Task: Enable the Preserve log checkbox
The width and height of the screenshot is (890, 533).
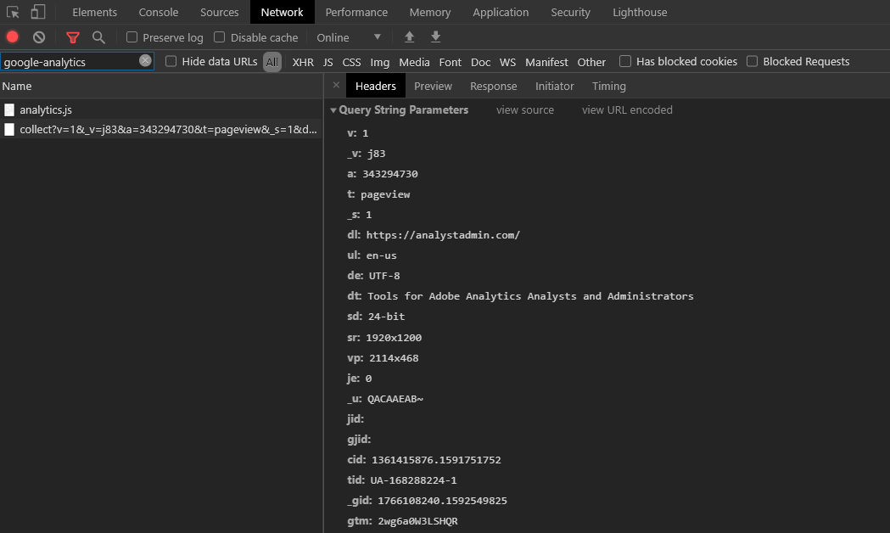Action: tap(132, 37)
